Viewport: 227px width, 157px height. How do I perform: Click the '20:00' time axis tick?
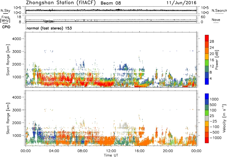click(168, 151)
